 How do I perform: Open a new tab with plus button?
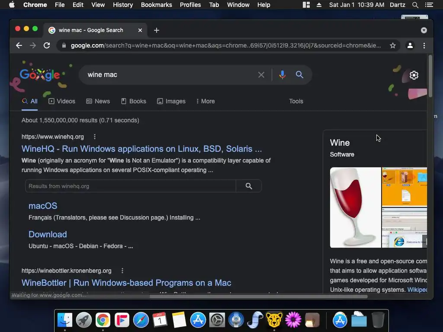click(157, 30)
